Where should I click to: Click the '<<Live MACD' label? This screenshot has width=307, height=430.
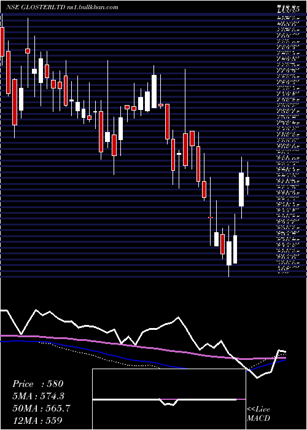[x=258, y=414]
